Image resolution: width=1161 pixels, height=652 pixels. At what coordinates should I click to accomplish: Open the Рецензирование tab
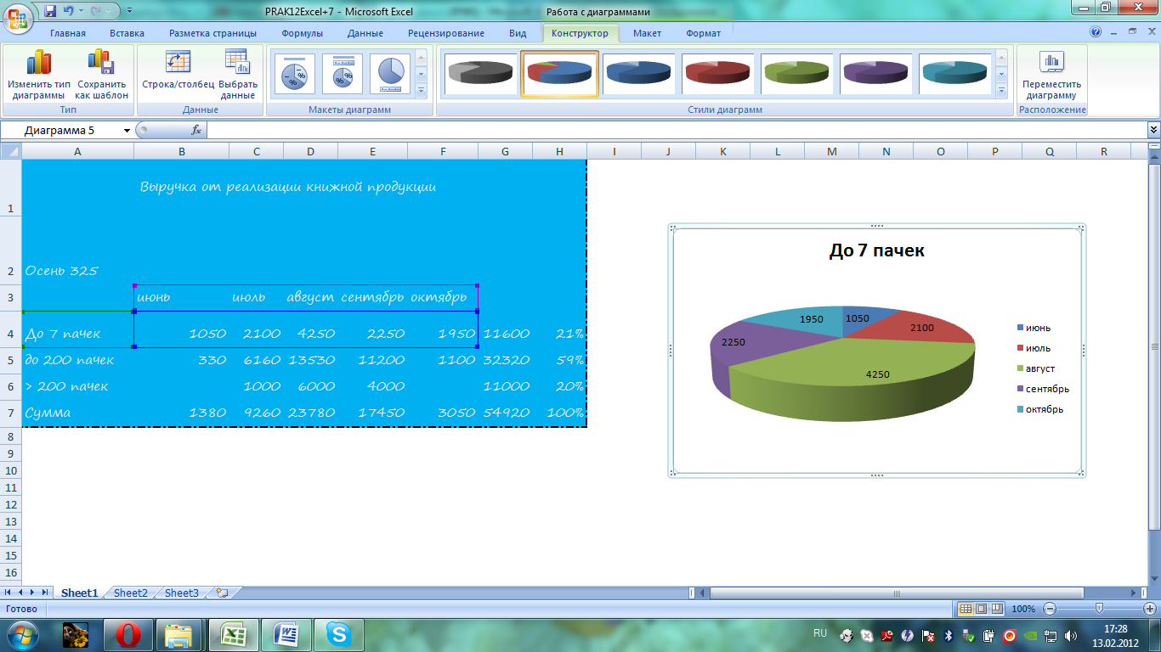click(446, 33)
